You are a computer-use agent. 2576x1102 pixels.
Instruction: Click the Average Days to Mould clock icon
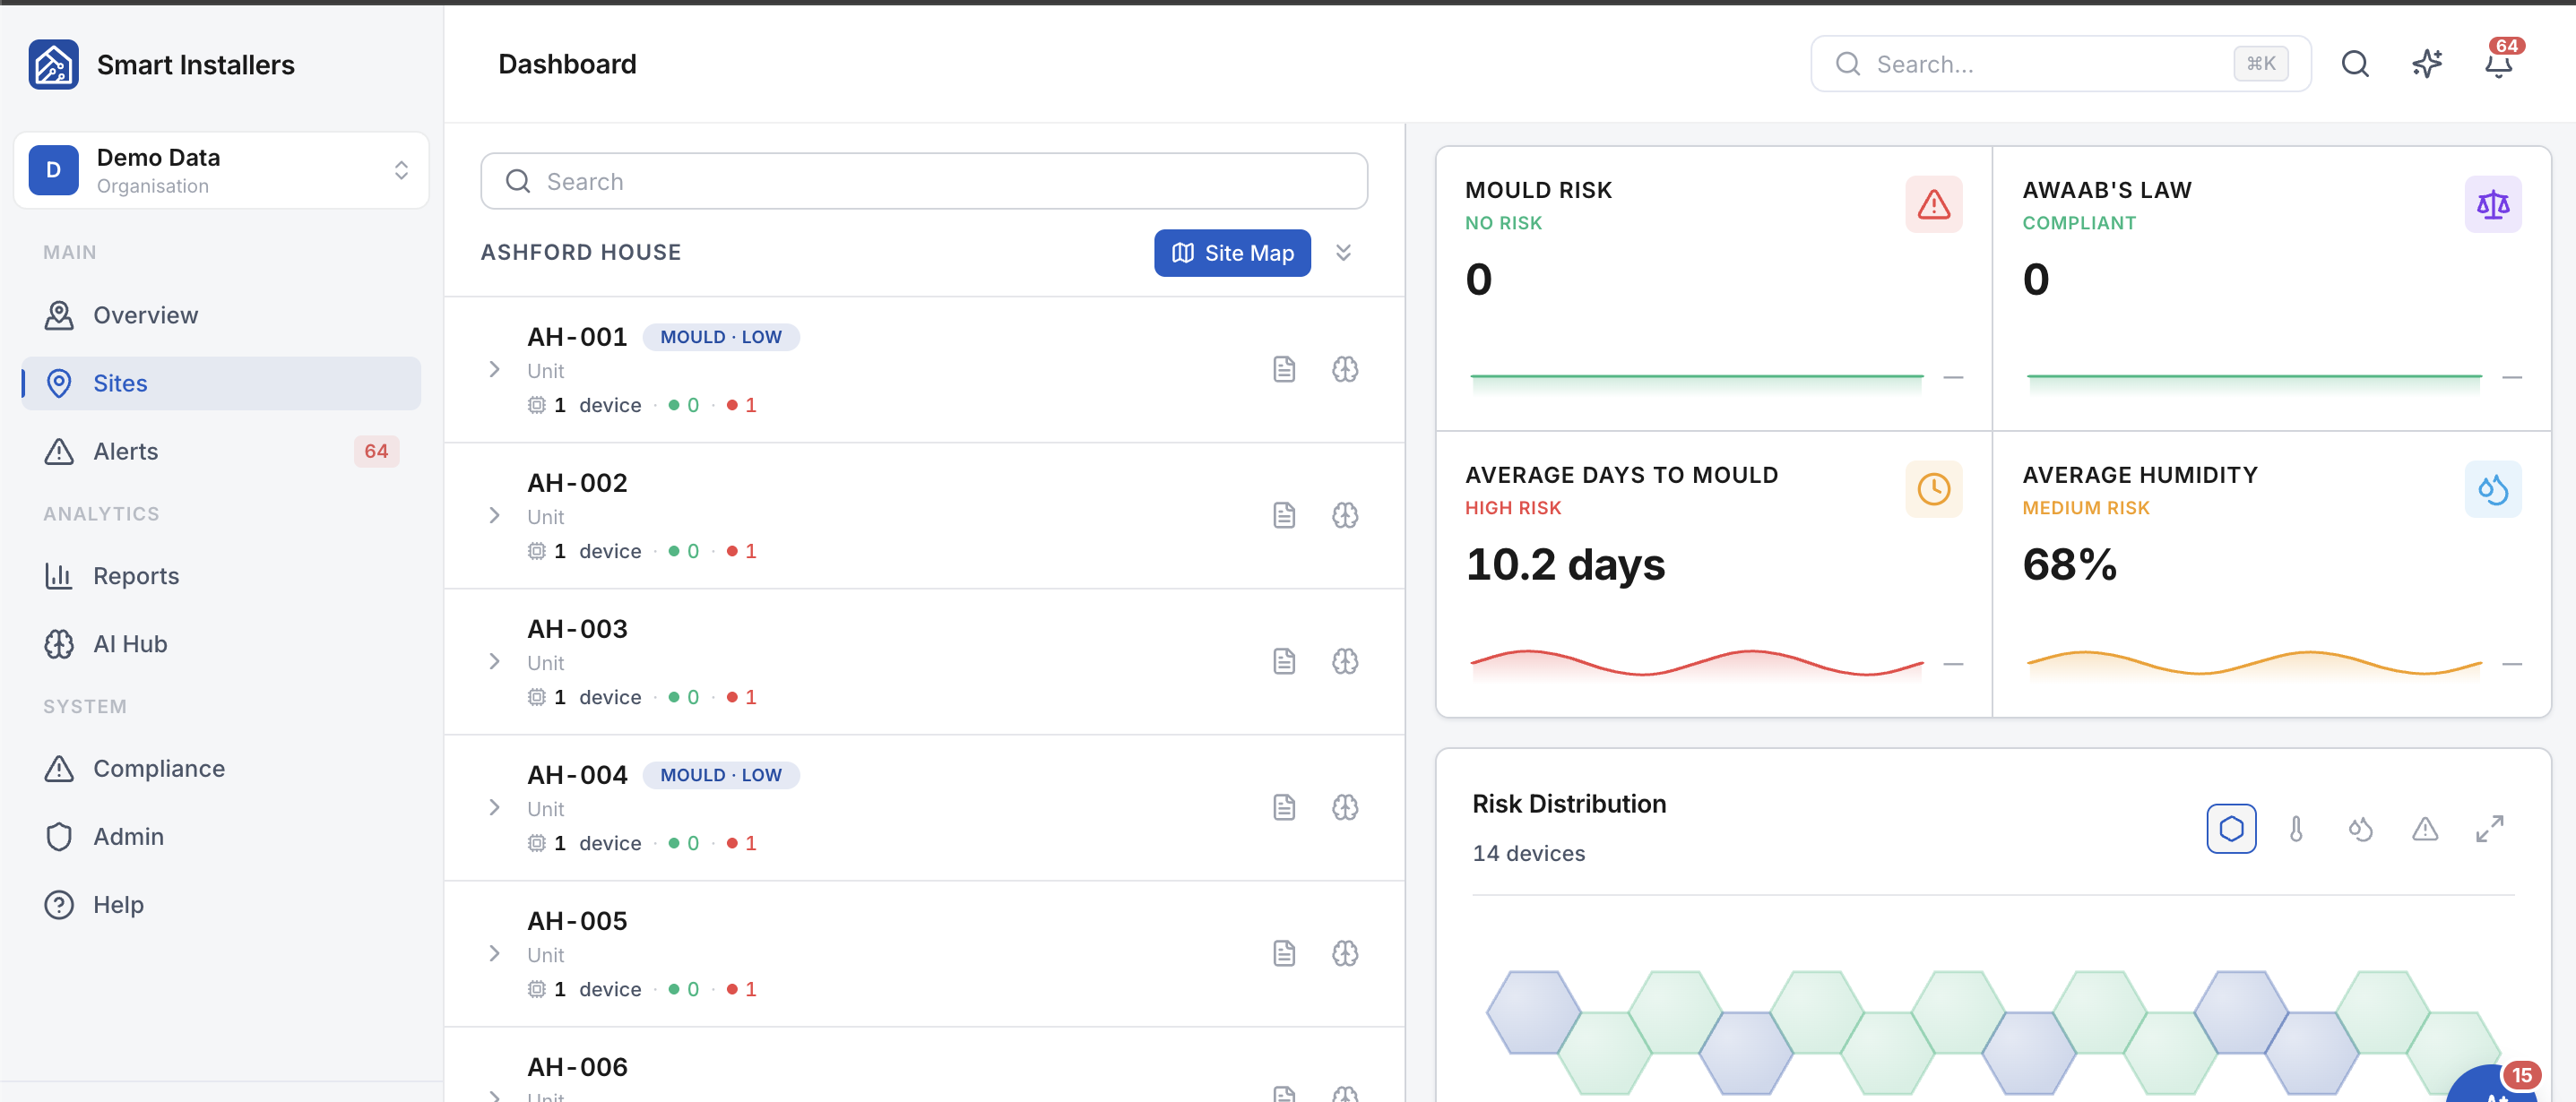(x=1933, y=489)
